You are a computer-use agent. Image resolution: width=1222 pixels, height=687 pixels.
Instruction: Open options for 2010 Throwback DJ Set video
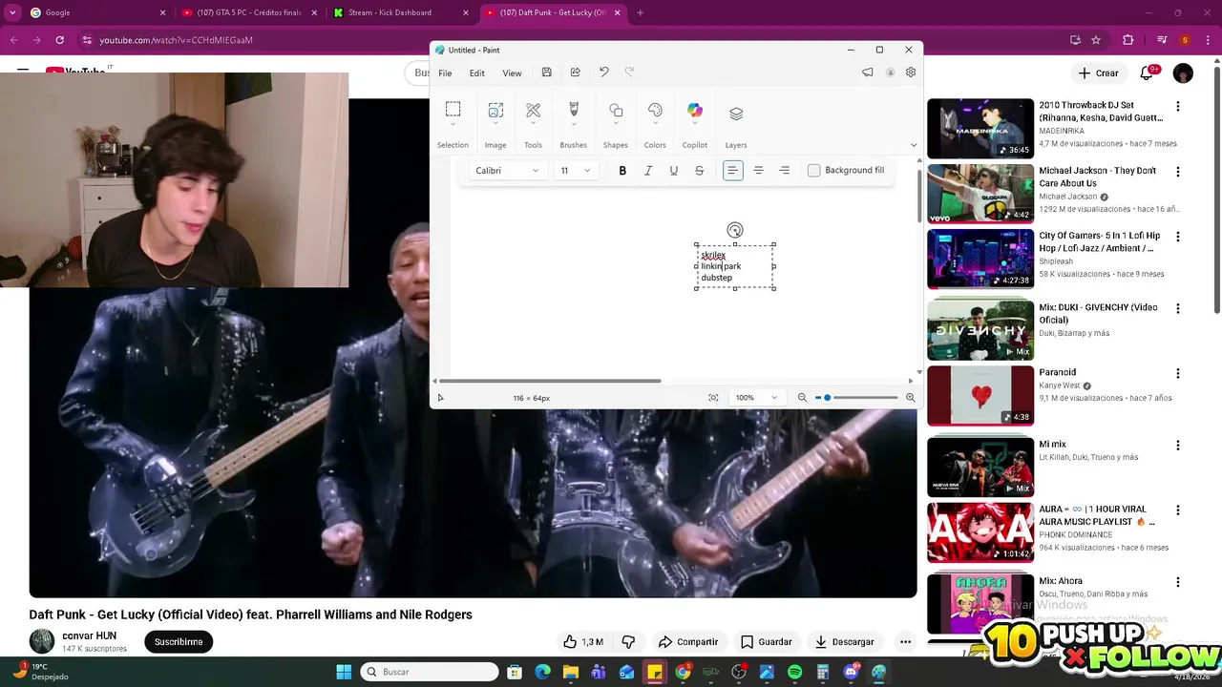1178,107
